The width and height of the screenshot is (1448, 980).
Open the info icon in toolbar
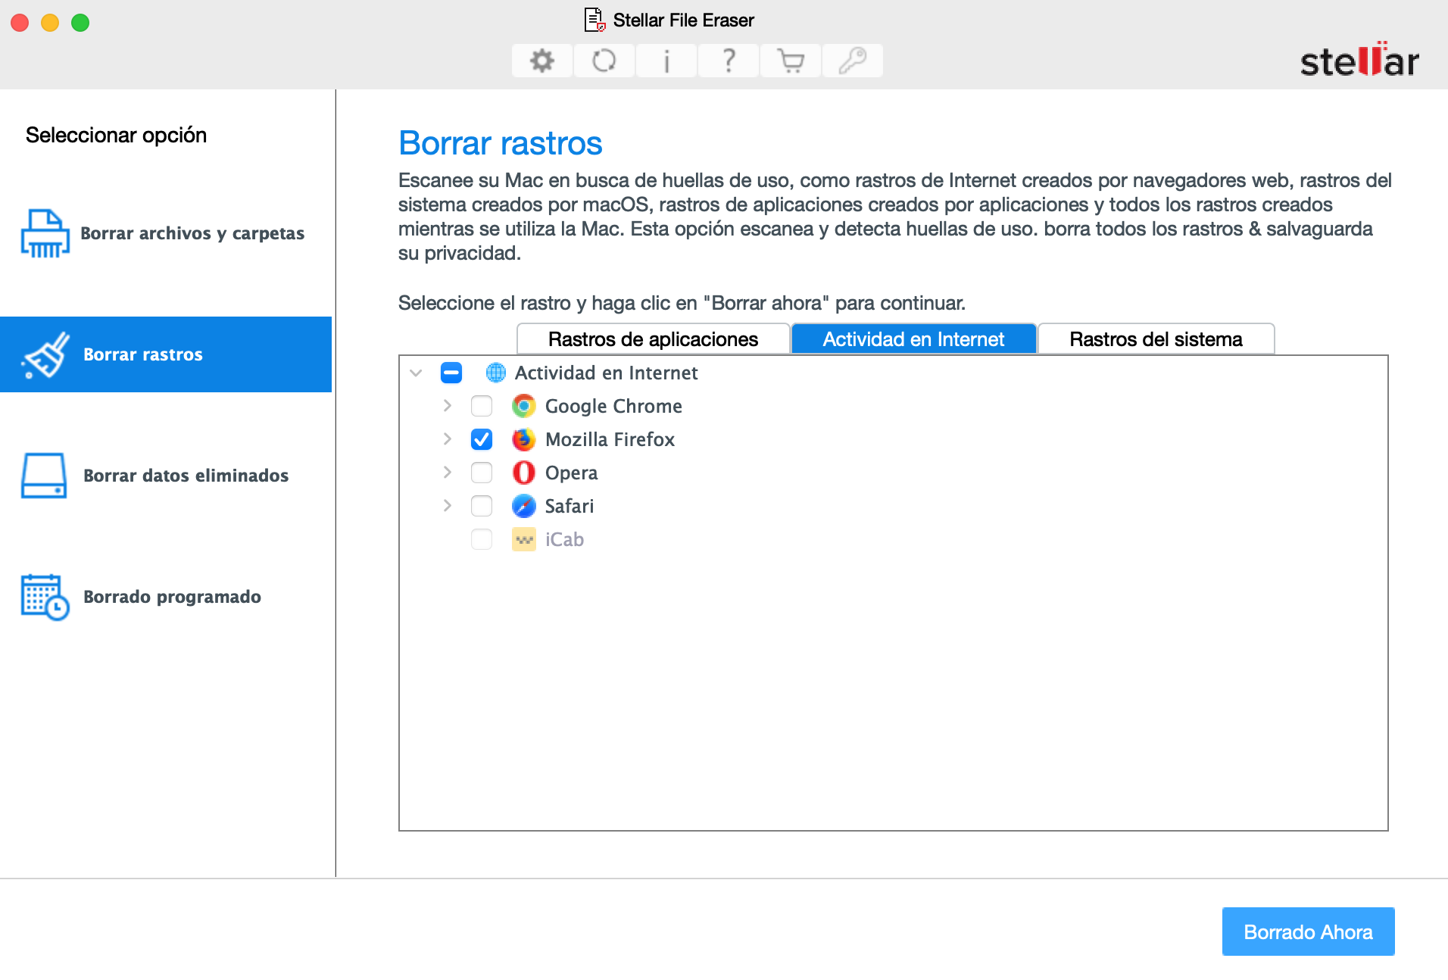pos(666,61)
